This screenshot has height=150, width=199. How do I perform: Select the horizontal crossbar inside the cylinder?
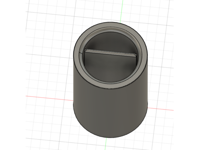tap(110, 53)
